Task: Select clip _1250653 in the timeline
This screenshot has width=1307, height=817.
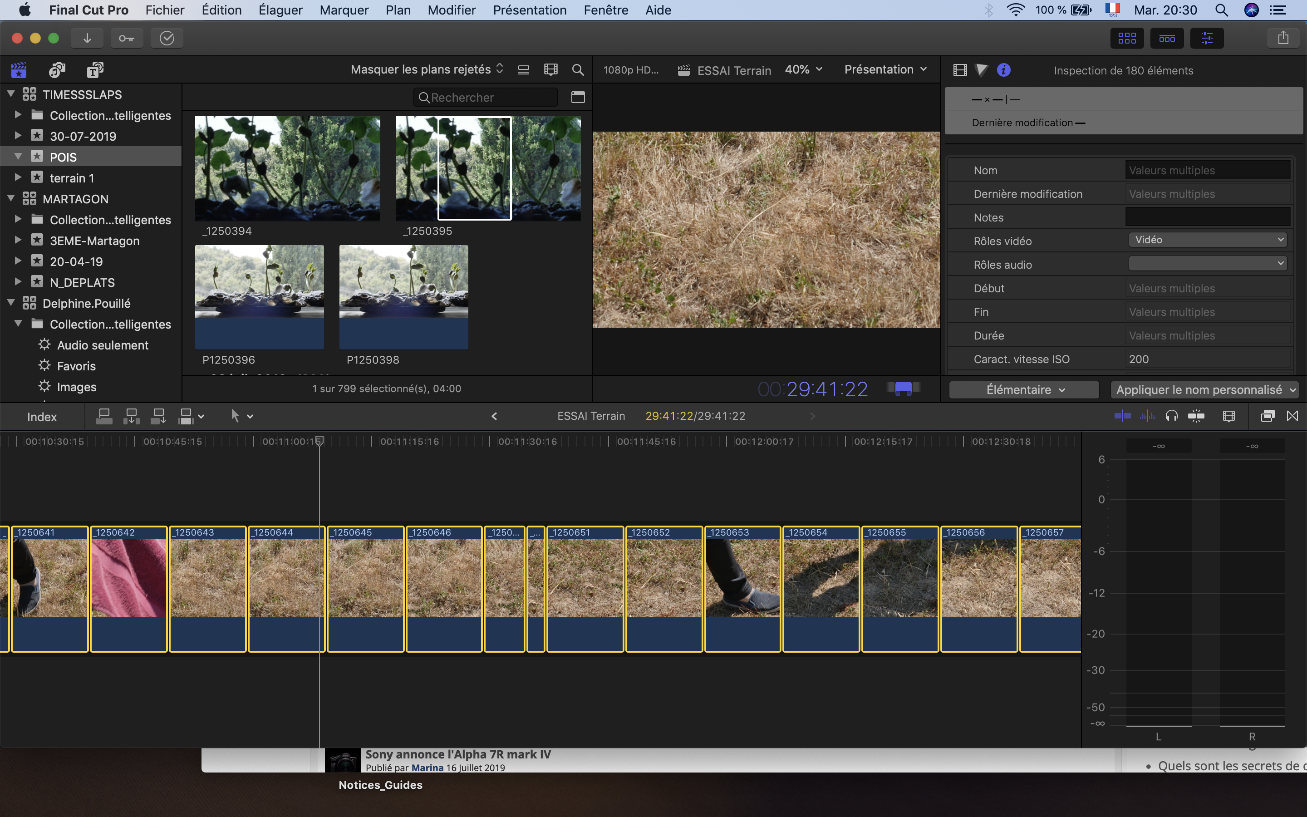Action: 742,578
